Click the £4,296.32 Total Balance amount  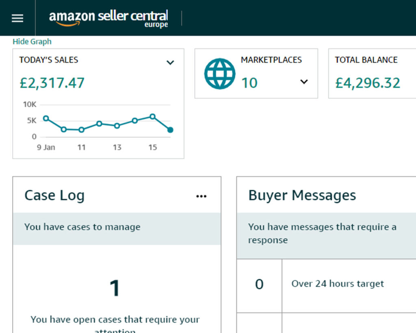pos(368,83)
